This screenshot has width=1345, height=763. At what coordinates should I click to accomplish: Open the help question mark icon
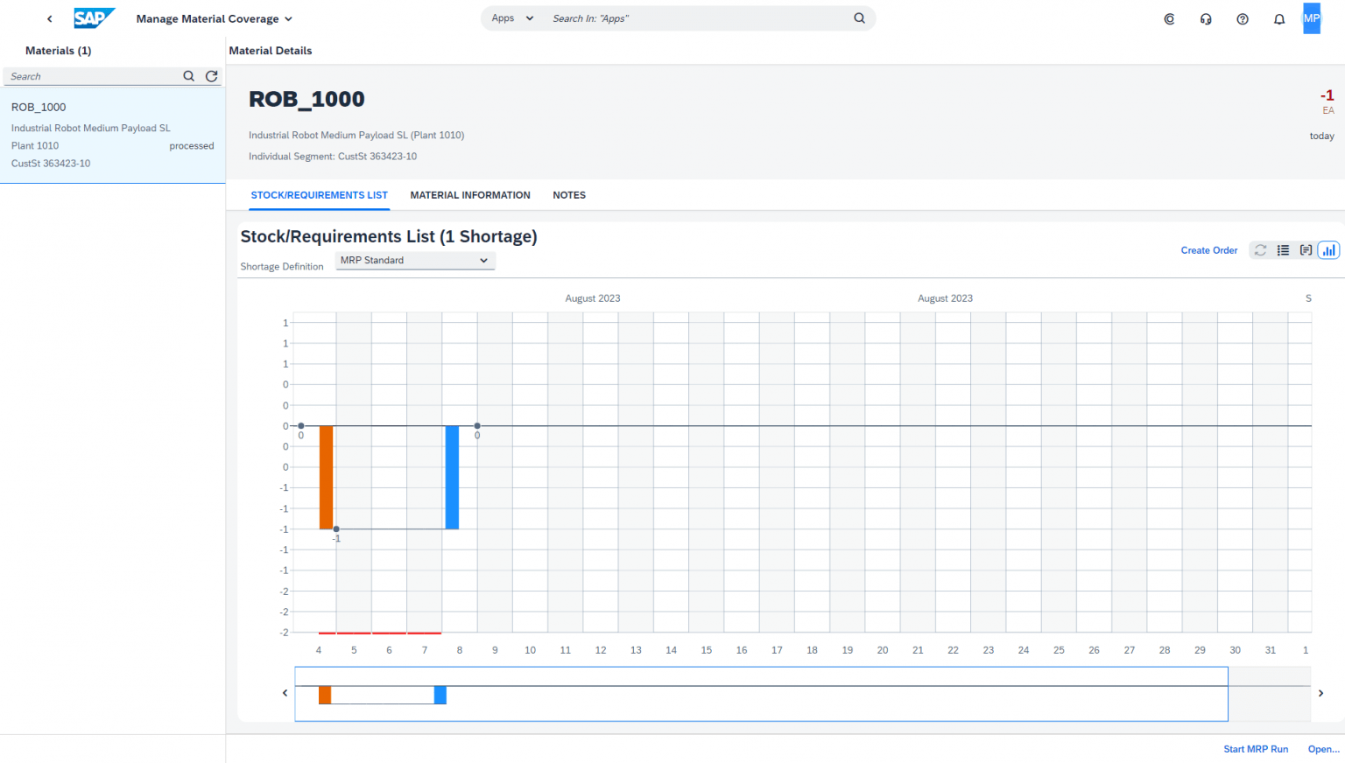click(1243, 18)
